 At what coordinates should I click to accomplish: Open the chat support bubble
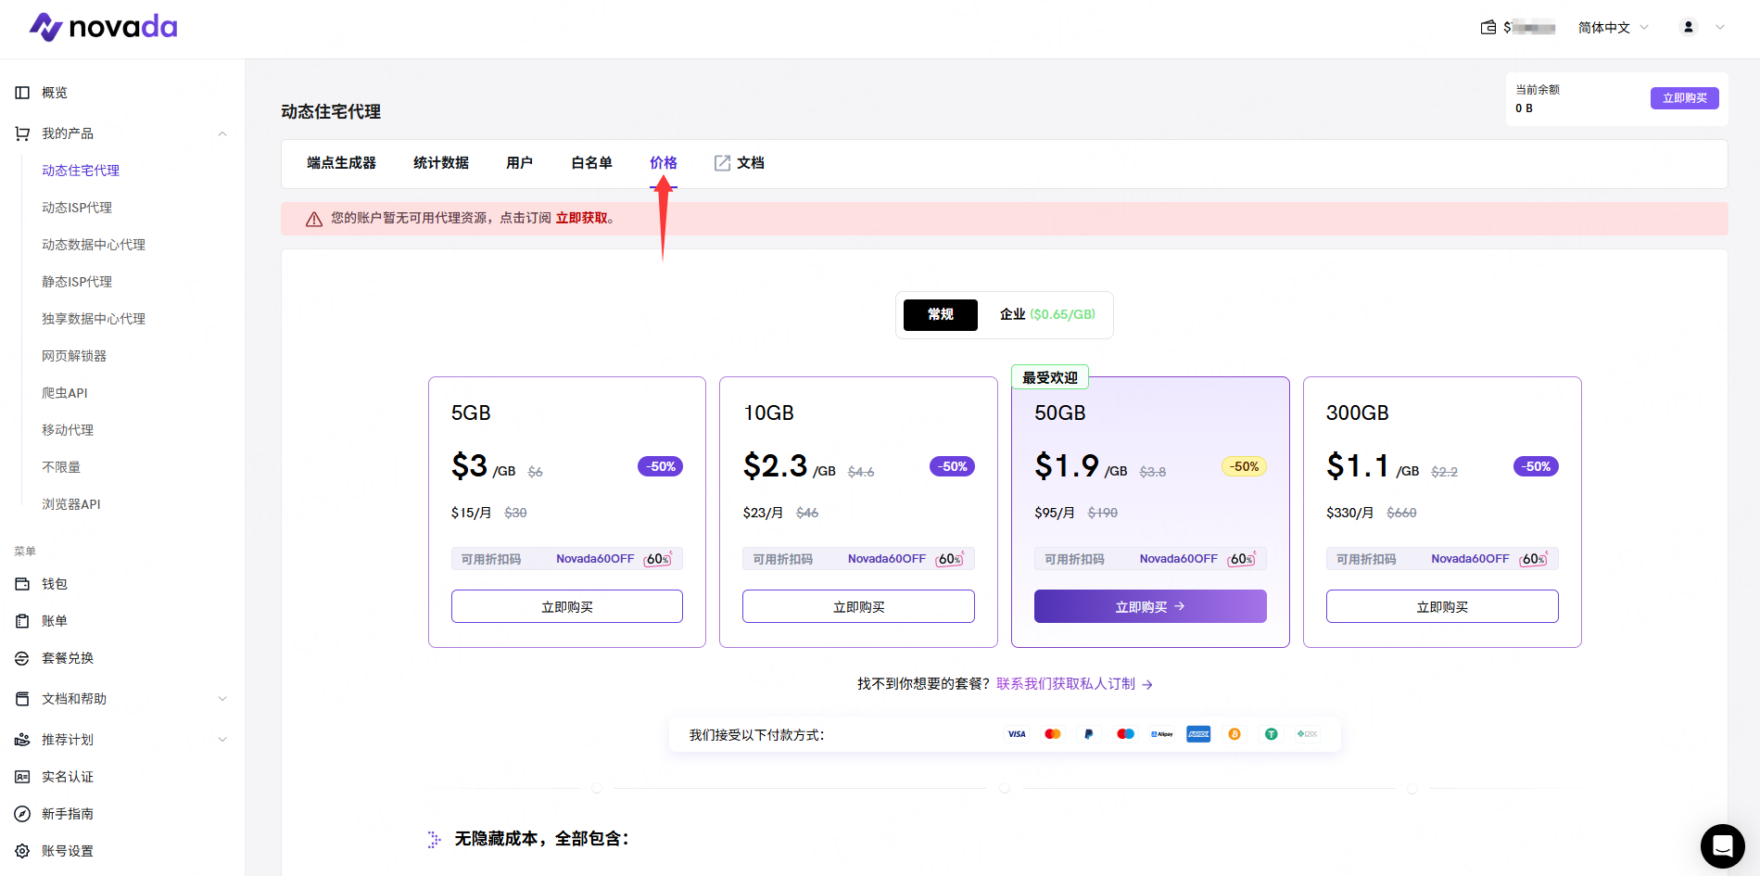coord(1722,845)
